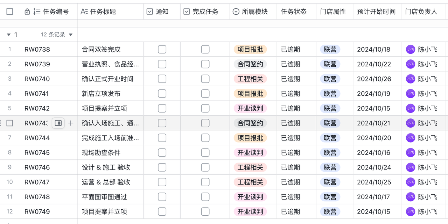Click the 联营 tag in row RW0746
Viewport: 448px width, 224px height.
click(x=330, y=167)
